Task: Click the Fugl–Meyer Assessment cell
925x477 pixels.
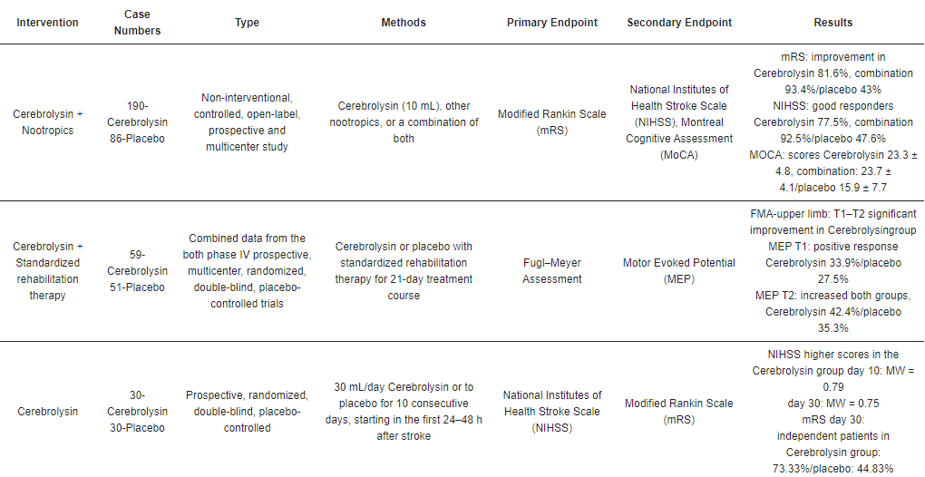Action: click(552, 270)
